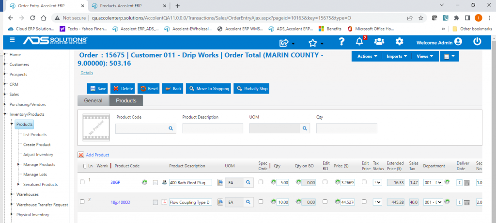Expand the Warehouses tree node

[x=12, y=194]
